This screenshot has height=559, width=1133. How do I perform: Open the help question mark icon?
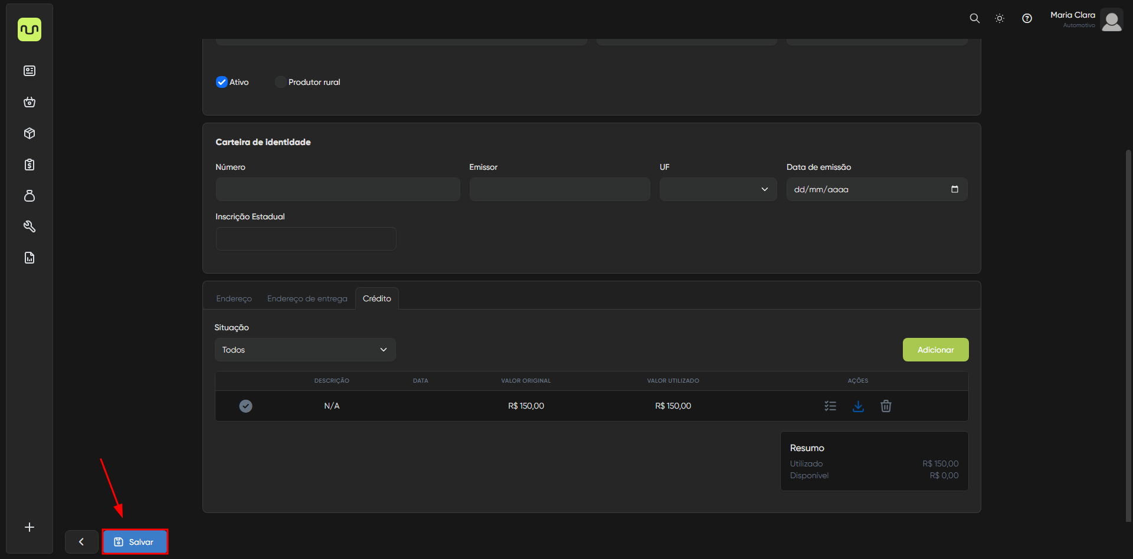[x=1027, y=18]
